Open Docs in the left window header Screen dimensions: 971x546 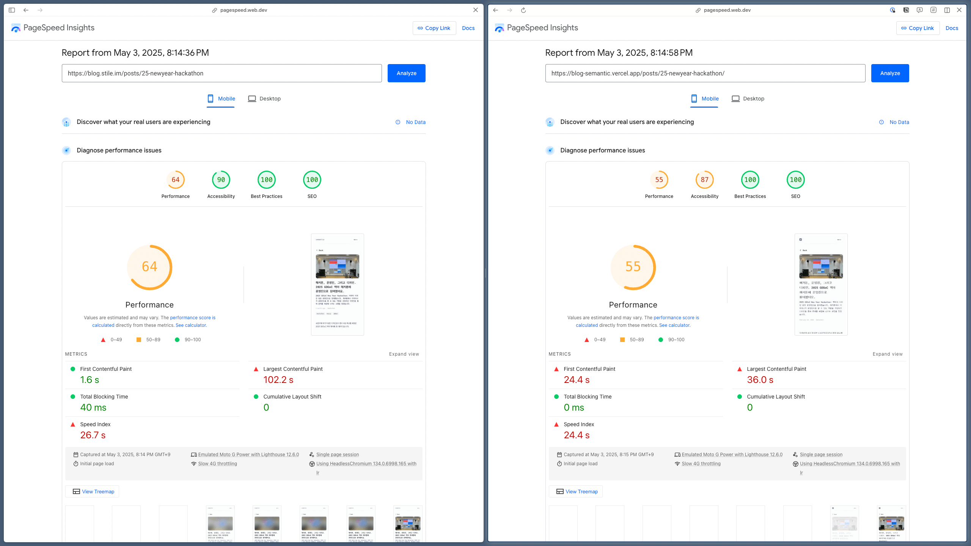pos(468,28)
